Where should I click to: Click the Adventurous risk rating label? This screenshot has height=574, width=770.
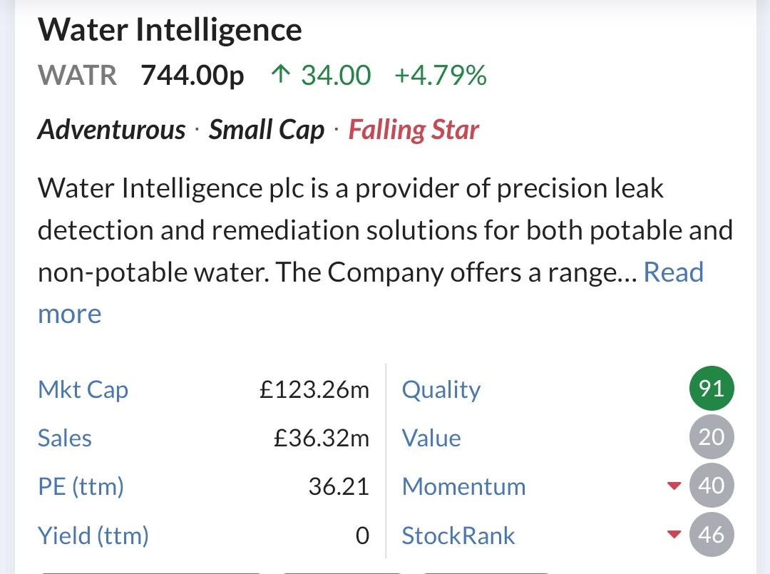click(111, 130)
